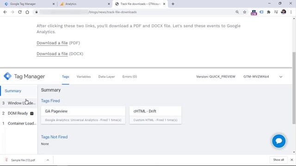The width and height of the screenshot is (296, 166).
Task: Open the extensions puzzle menu
Action: pos(269,12)
